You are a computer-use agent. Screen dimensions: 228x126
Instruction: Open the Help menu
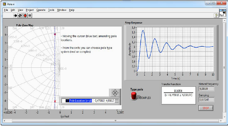[72, 10]
